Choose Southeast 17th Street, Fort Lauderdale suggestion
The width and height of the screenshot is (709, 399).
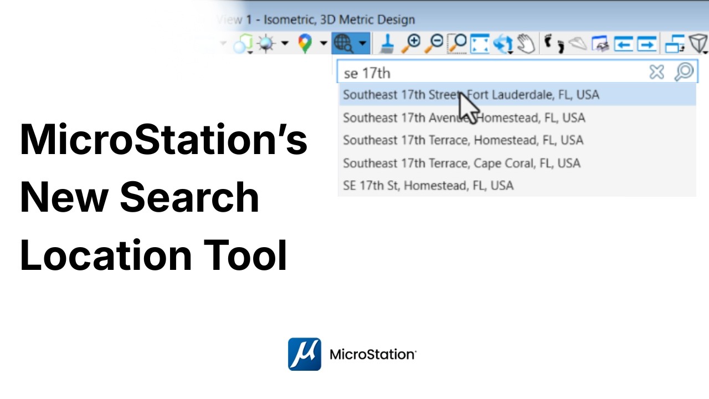click(x=517, y=95)
